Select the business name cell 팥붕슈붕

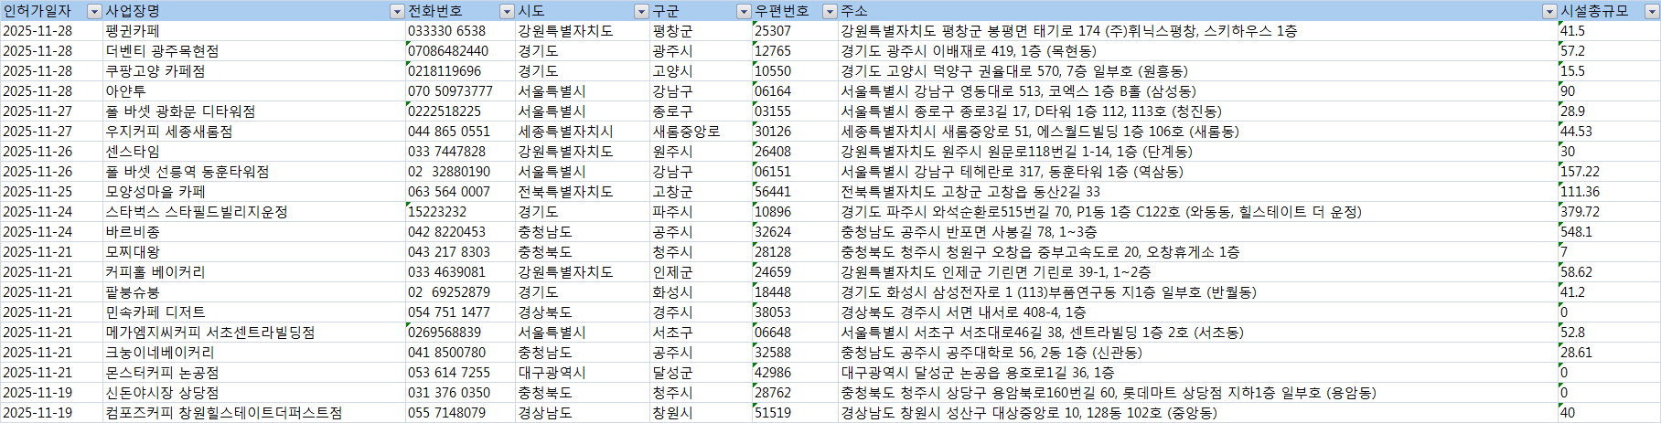pyautogui.click(x=253, y=292)
